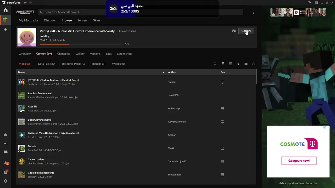Click the CurseForge anvil logo
Screen dimensions: 335x188
(x=4, y=3)
